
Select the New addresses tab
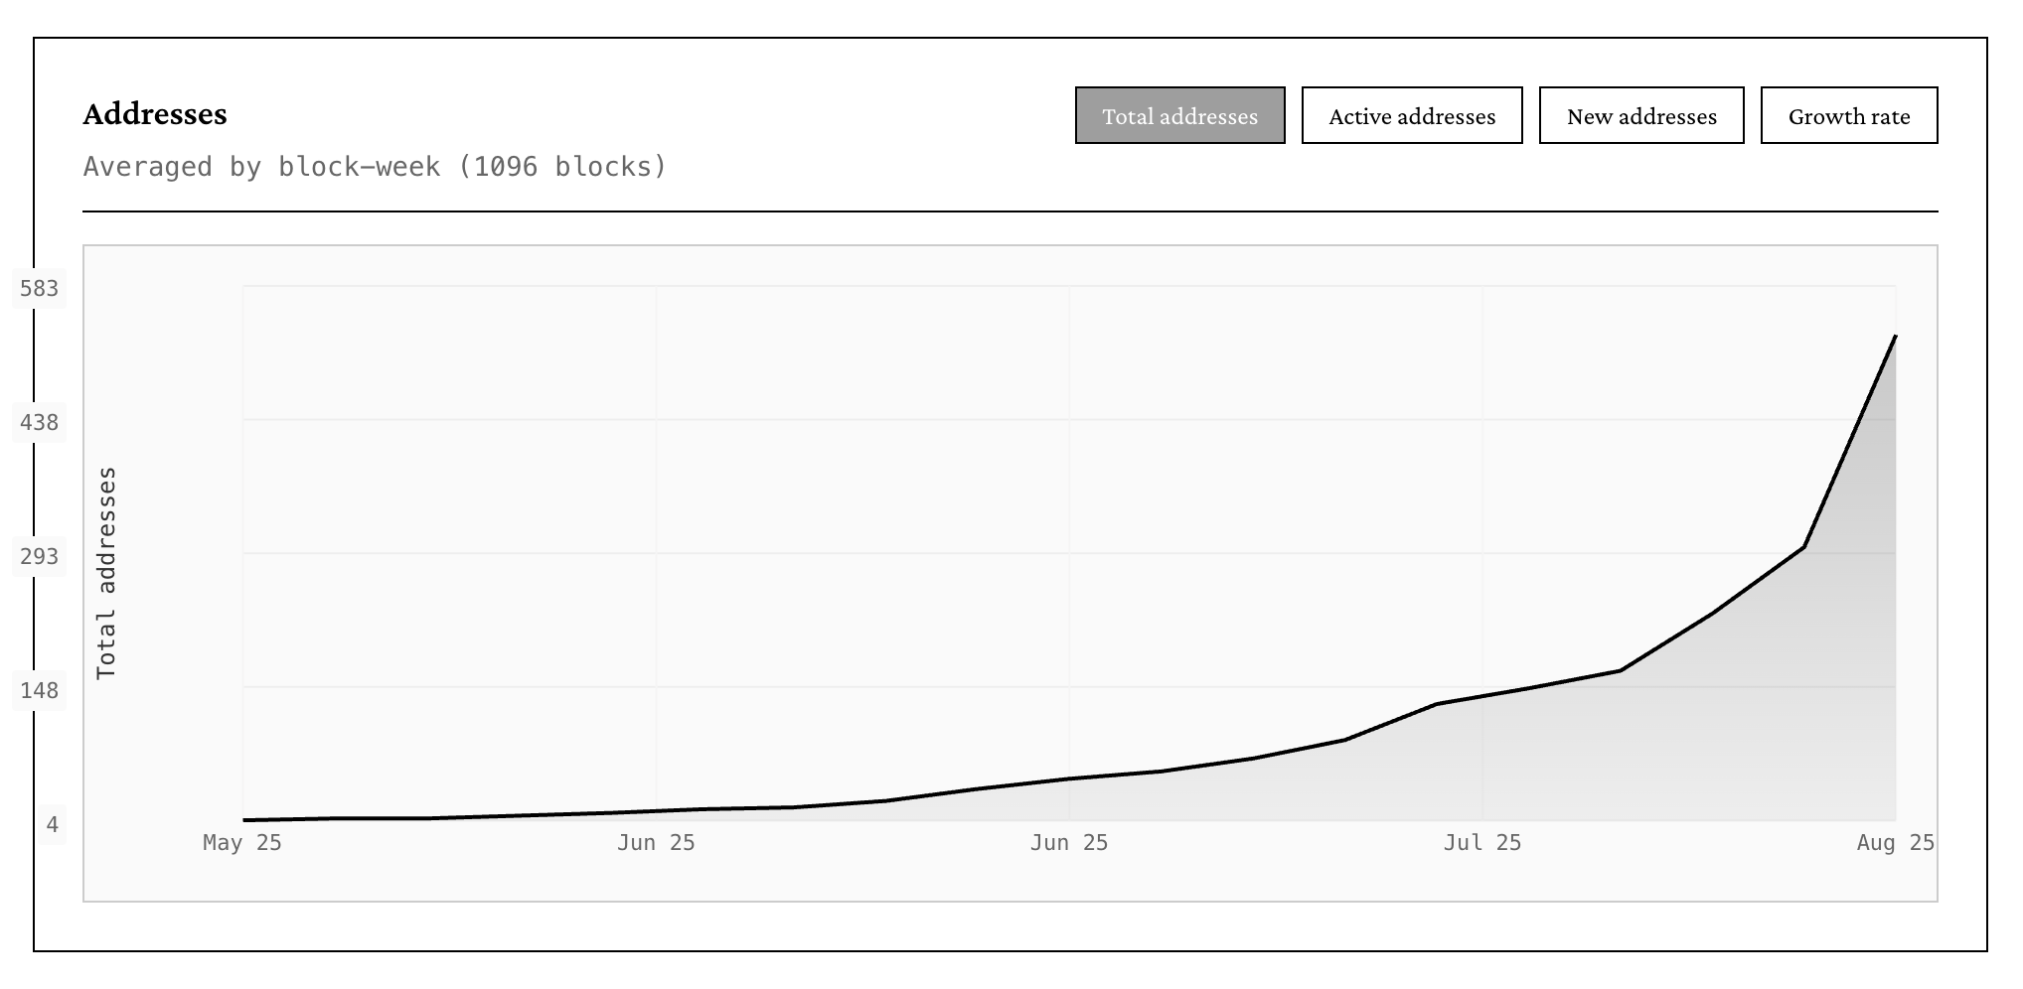pyautogui.click(x=1640, y=116)
